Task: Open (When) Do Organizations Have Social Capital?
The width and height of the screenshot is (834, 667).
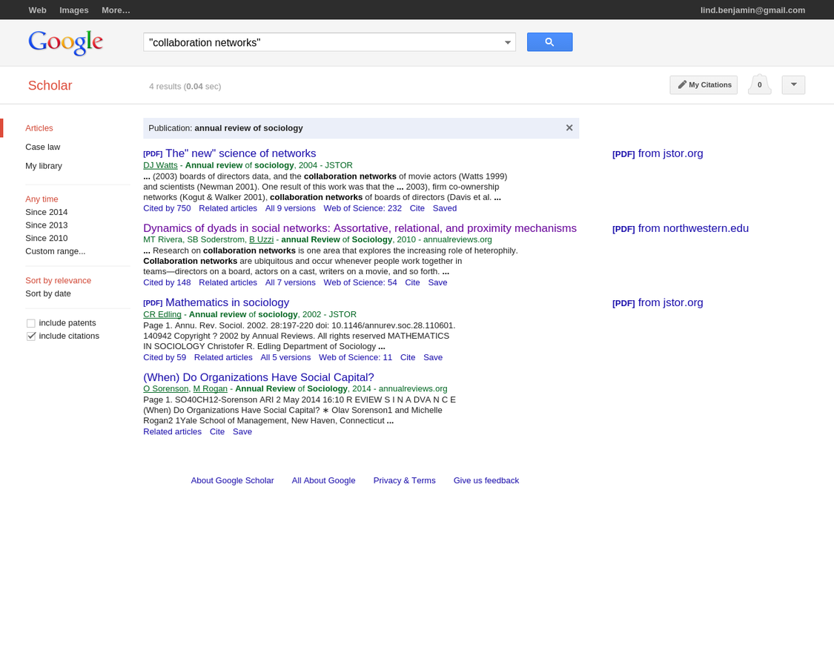Action: 259,377
